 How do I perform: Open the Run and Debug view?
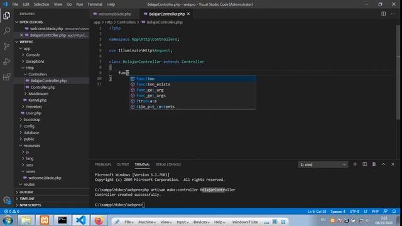[7, 62]
